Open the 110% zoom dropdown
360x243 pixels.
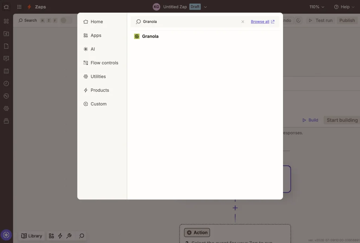point(317,7)
